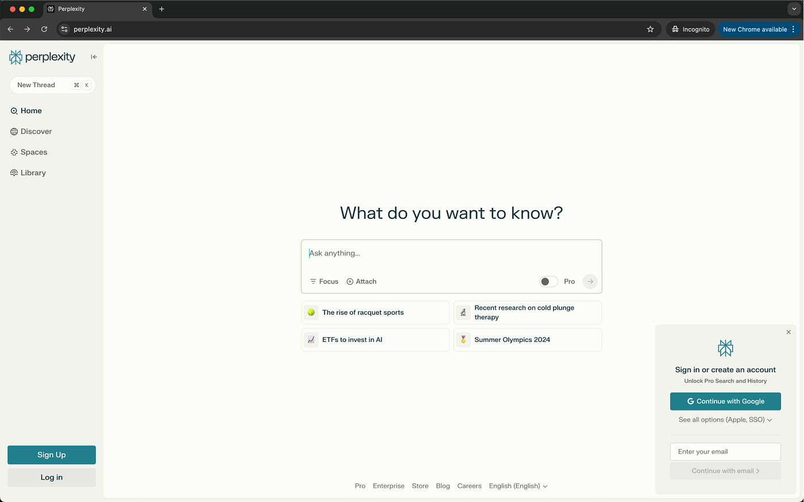Screen dimensions: 804x502
Task: Select 'Summer Olympics 2024' suggestion
Action: tap(528, 340)
